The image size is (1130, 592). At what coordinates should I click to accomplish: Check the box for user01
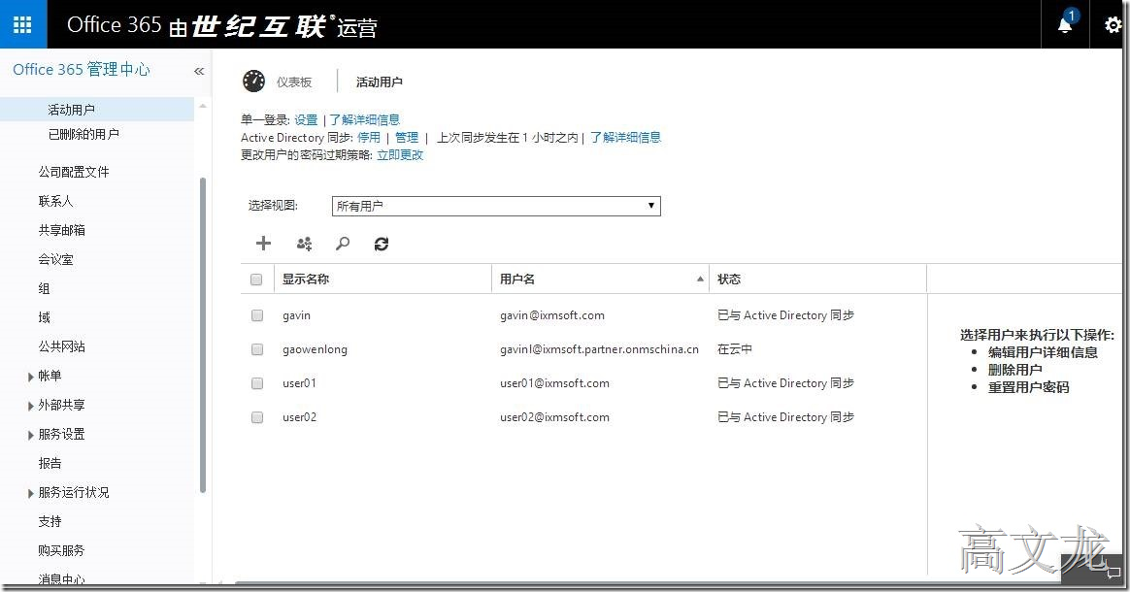[257, 383]
